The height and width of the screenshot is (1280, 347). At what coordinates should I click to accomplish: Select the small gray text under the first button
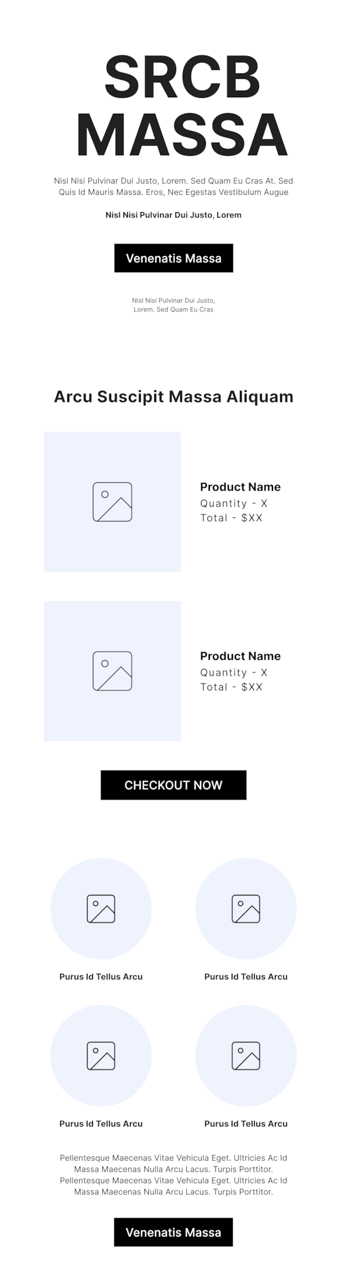click(x=174, y=305)
